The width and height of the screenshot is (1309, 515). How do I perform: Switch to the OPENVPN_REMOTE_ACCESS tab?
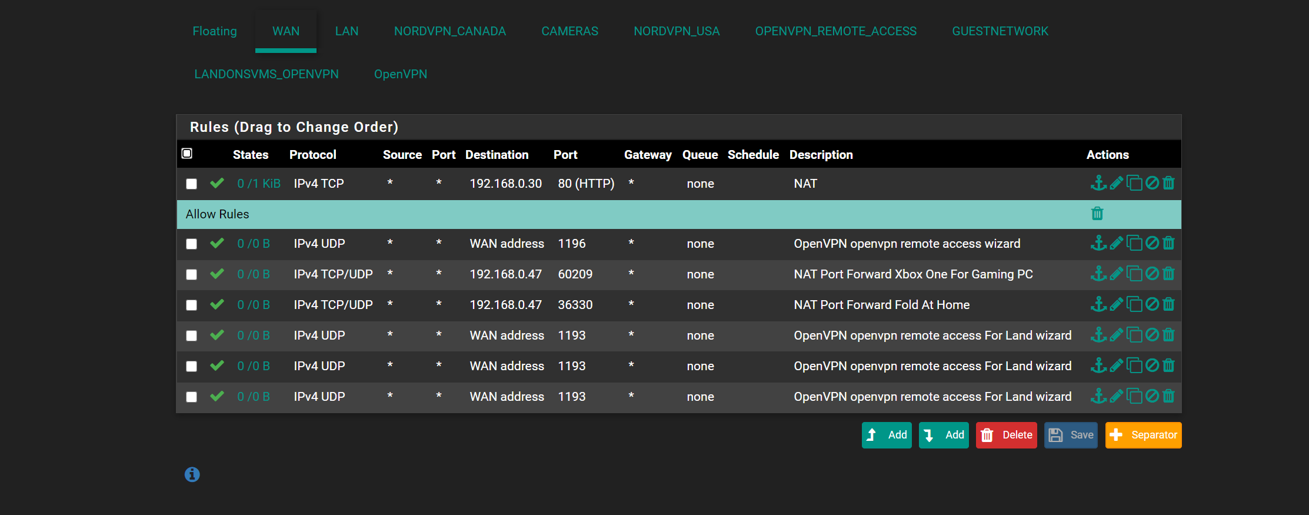click(x=836, y=31)
